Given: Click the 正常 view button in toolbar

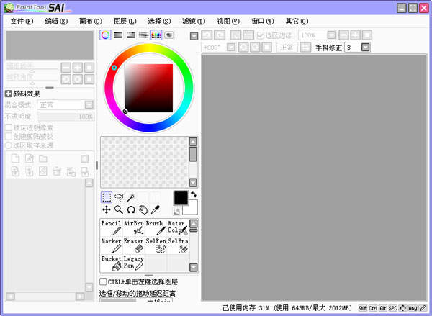Looking at the screenshot, I should pos(287,48).
